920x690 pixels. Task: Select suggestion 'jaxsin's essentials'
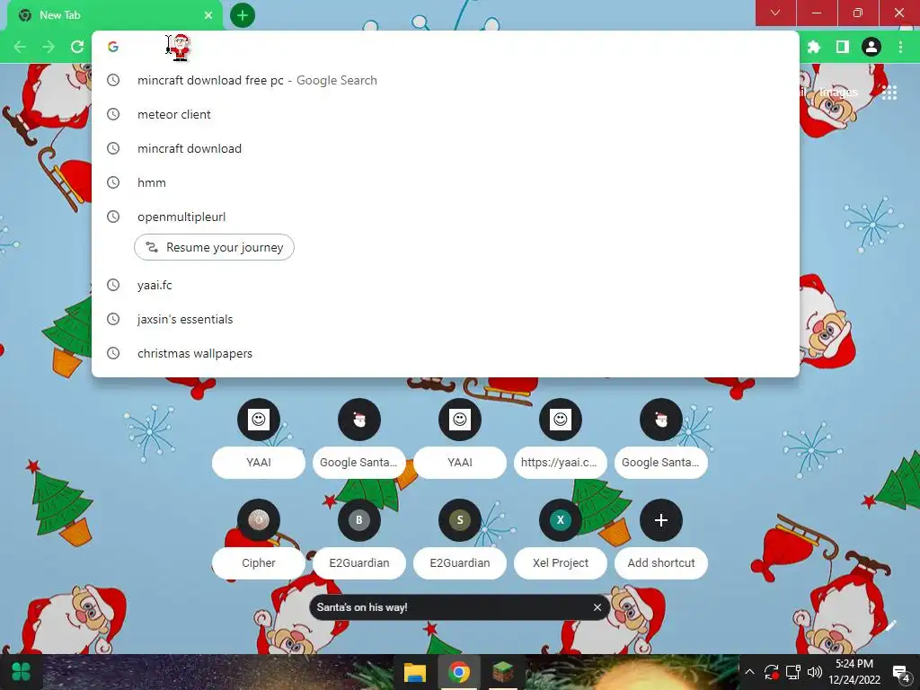(x=446, y=319)
